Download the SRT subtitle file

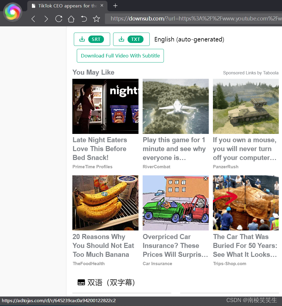pos(92,39)
